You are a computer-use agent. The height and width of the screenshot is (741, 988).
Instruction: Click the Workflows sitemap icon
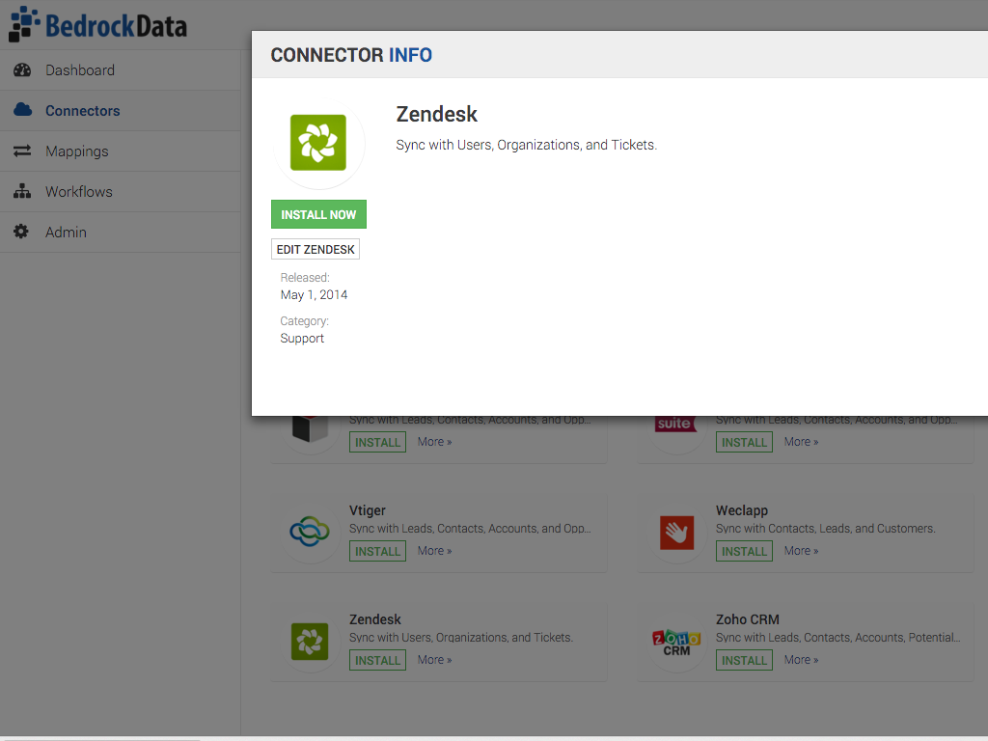22,192
